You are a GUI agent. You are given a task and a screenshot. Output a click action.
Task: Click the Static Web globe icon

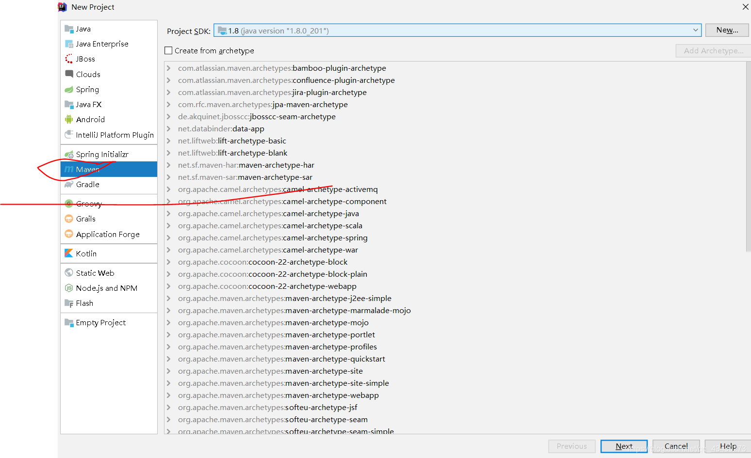pyautogui.click(x=69, y=273)
